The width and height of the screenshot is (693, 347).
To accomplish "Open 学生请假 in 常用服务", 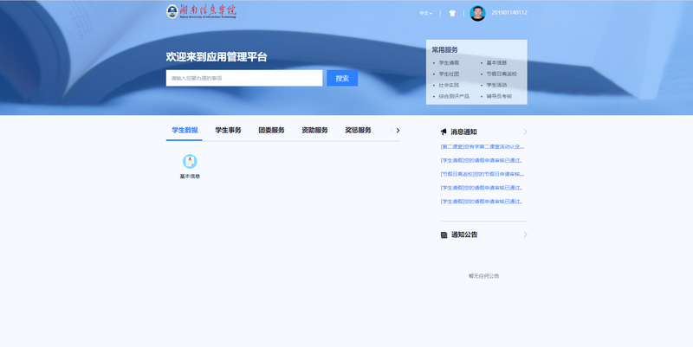I will coord(449,62).
